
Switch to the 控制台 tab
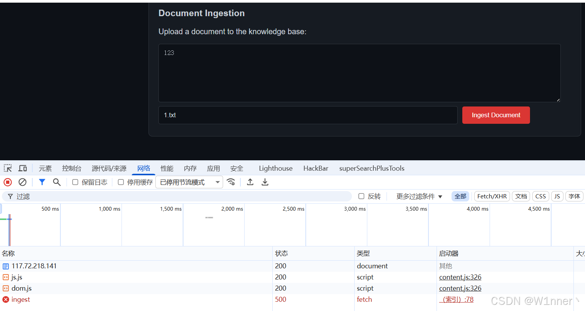point(72,168)
